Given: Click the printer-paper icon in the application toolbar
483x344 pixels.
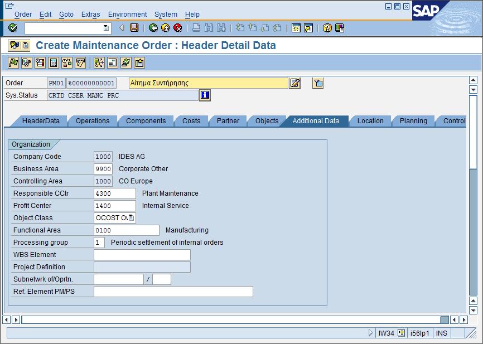Looking at the screenshot, I should tap(80, 63).
